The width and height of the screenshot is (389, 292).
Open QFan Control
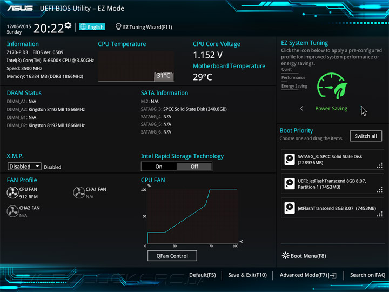click(x=172, y=256)
